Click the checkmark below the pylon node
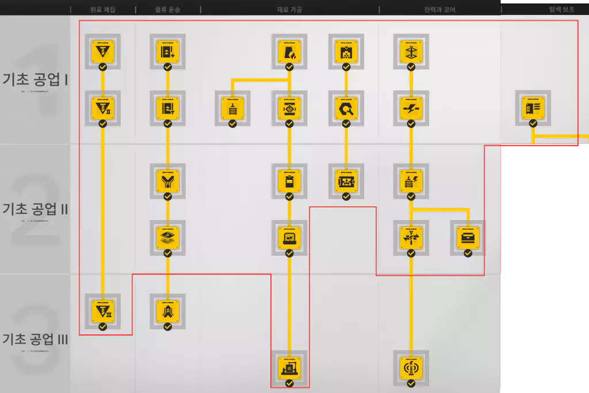 [x=411, y=67]
